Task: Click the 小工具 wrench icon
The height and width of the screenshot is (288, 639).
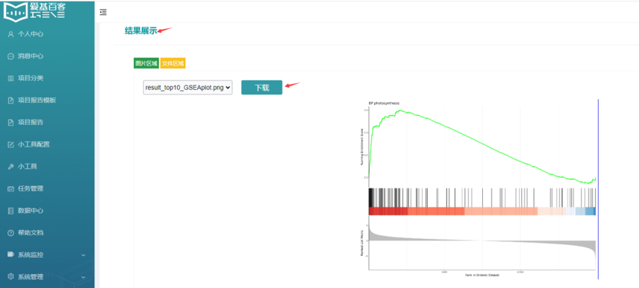Action: [11, 167]
